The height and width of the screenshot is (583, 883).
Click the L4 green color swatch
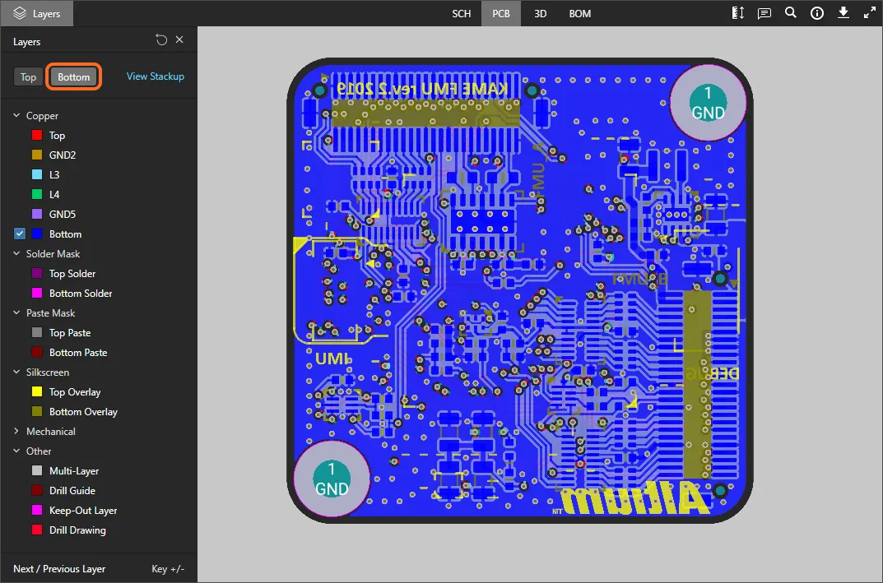tap(37, 194)
